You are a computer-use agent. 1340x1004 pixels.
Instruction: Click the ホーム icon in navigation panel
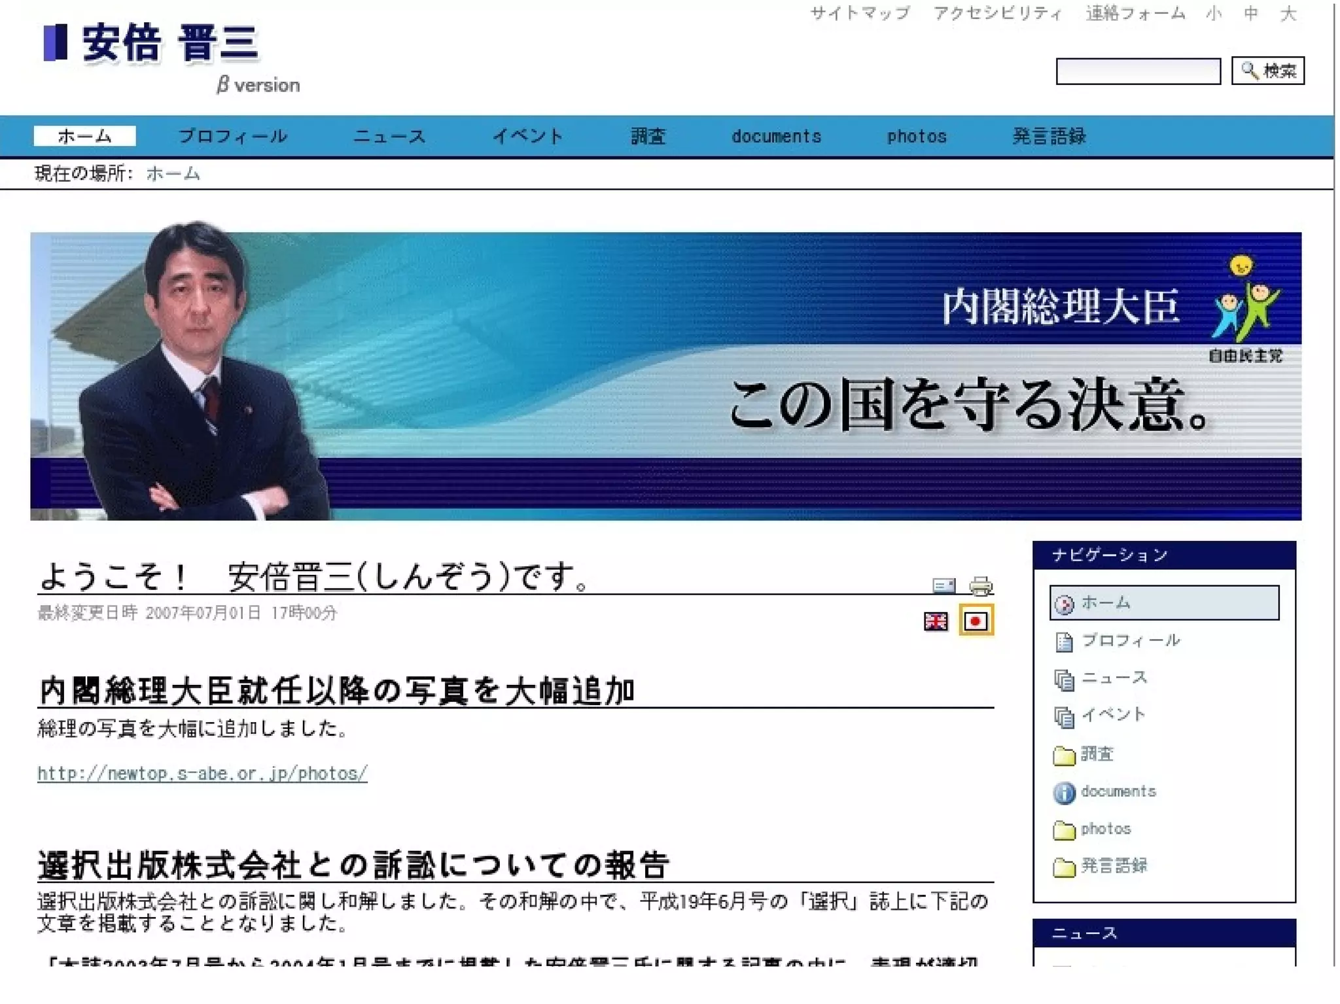1065,604
